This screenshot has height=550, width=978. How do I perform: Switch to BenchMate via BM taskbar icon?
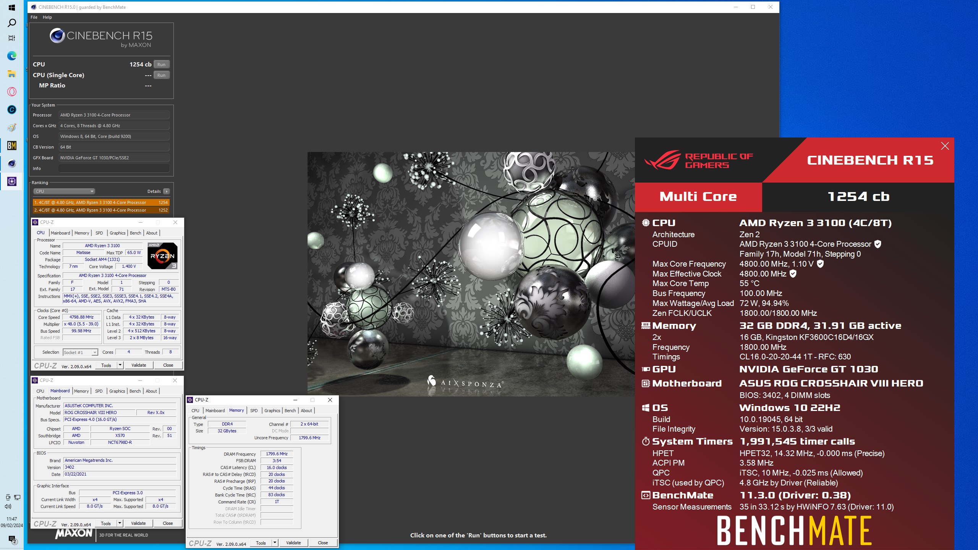[12, 146]
